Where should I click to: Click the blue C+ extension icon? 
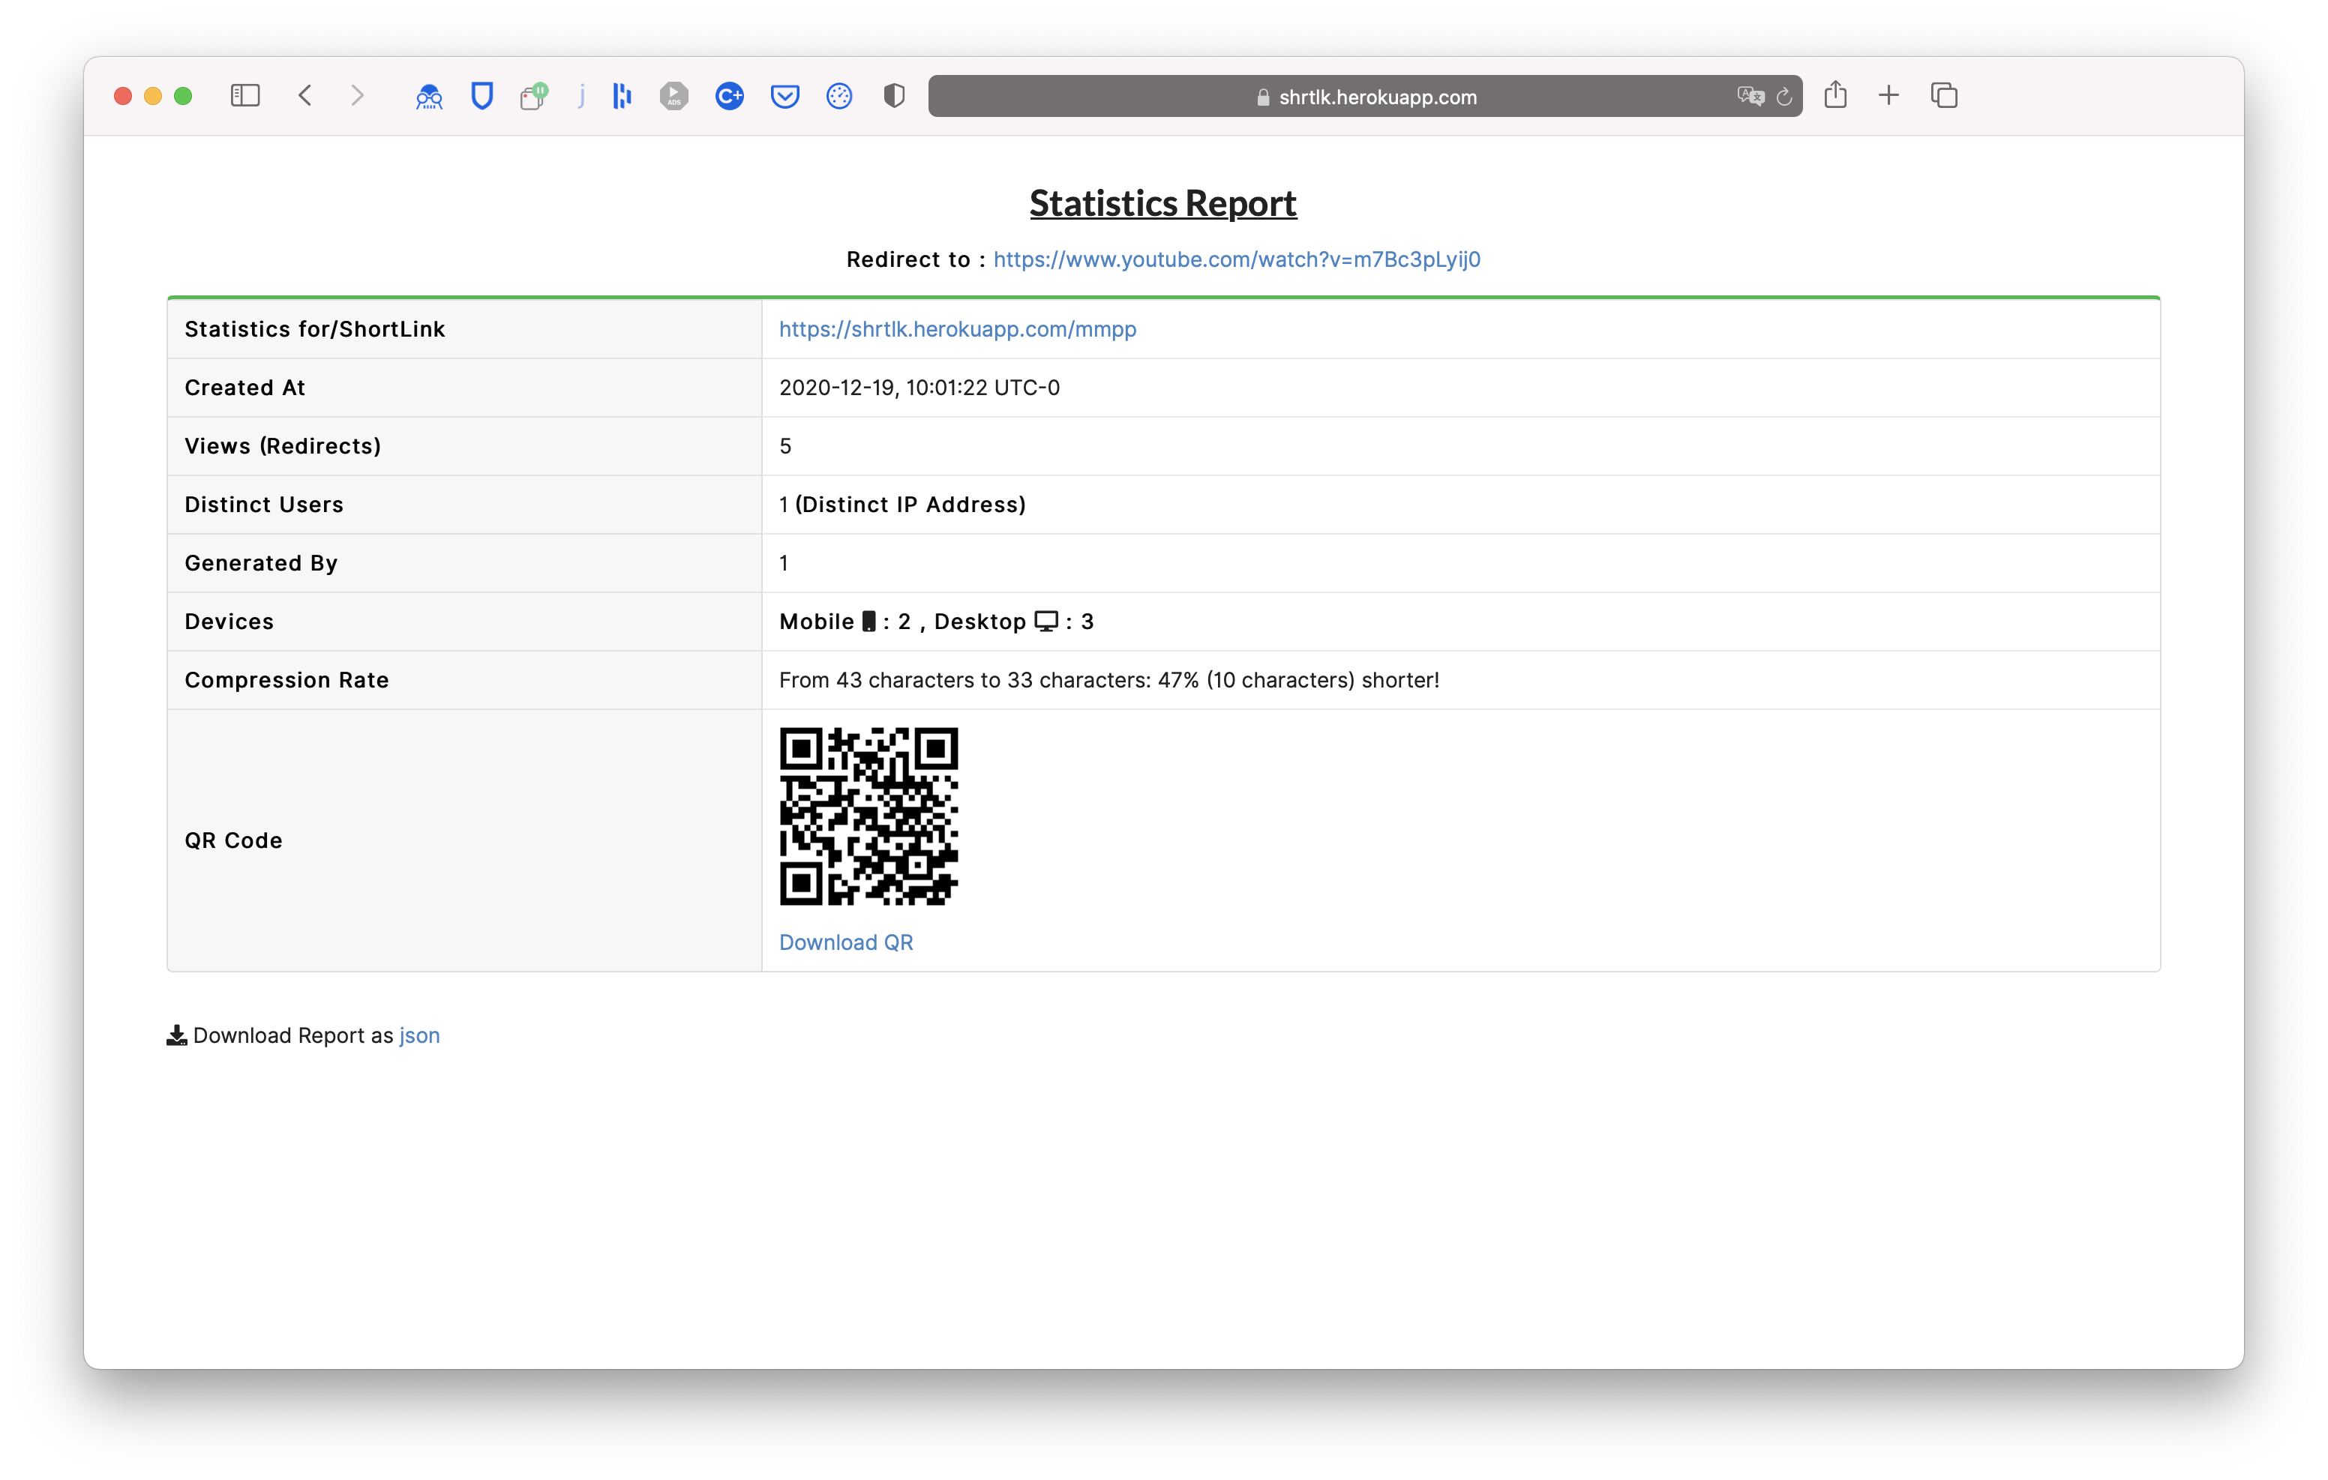(729, 96)
